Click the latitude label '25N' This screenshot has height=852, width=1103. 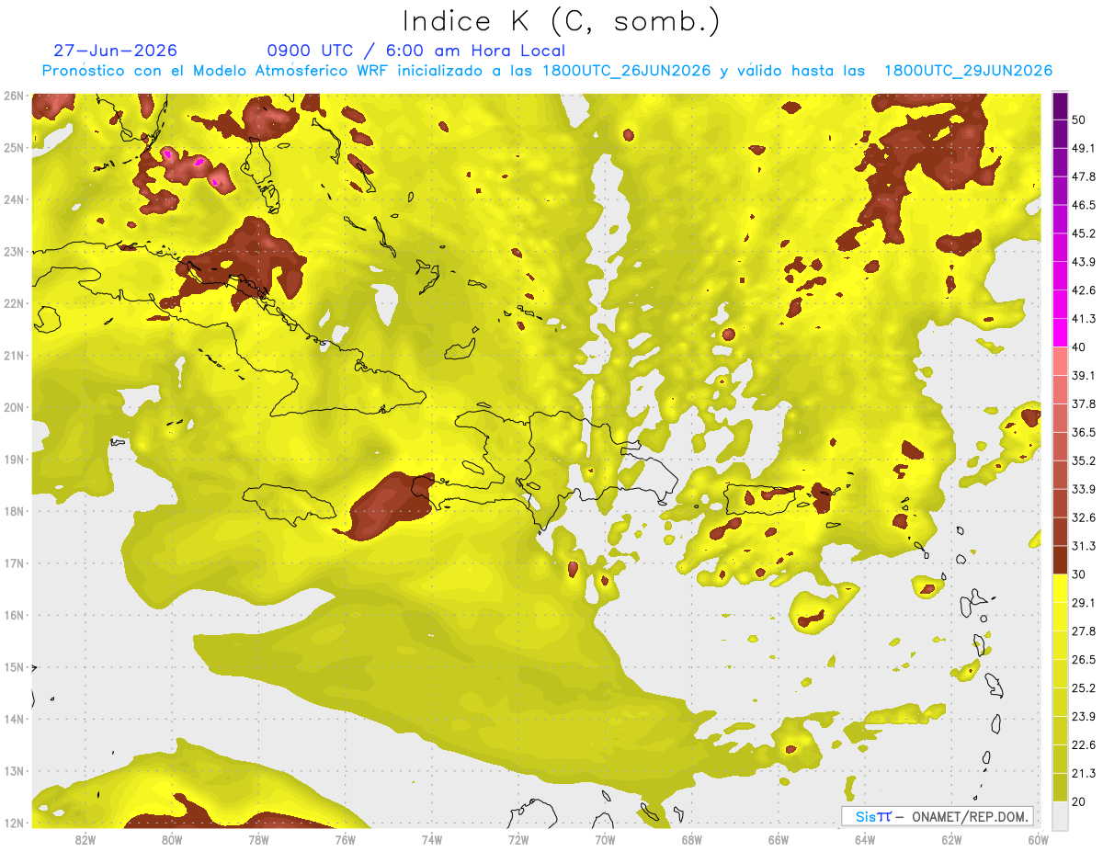(14, 147)
